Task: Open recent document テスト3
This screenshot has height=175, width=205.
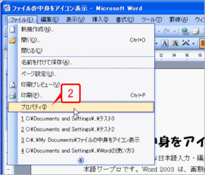Action: click(64, 119)
